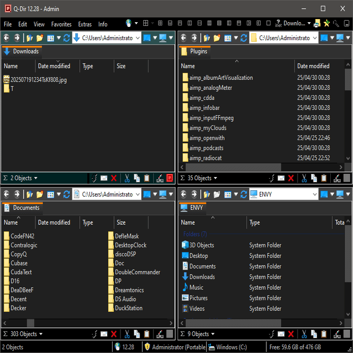Select the DoubleCommander folder

[134, 272]
